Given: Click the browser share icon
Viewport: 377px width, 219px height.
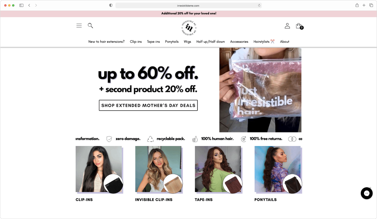Looking at the screenshot, I should [x=357, y=5].
